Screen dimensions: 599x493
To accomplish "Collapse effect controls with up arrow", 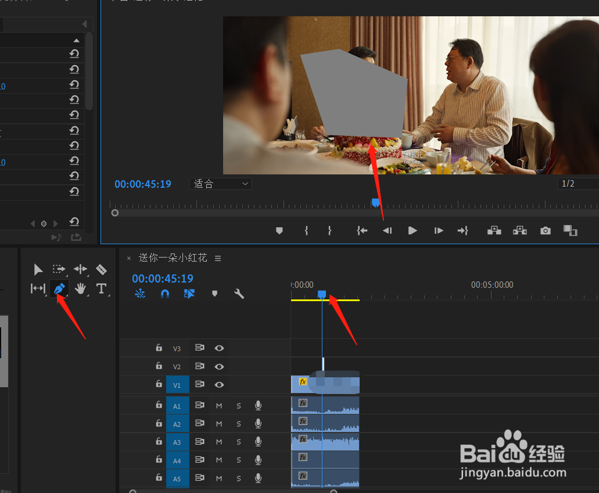I will tap(77, 41).
